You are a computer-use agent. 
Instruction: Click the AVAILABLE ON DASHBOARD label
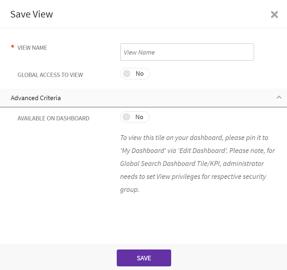coord(53,118)
